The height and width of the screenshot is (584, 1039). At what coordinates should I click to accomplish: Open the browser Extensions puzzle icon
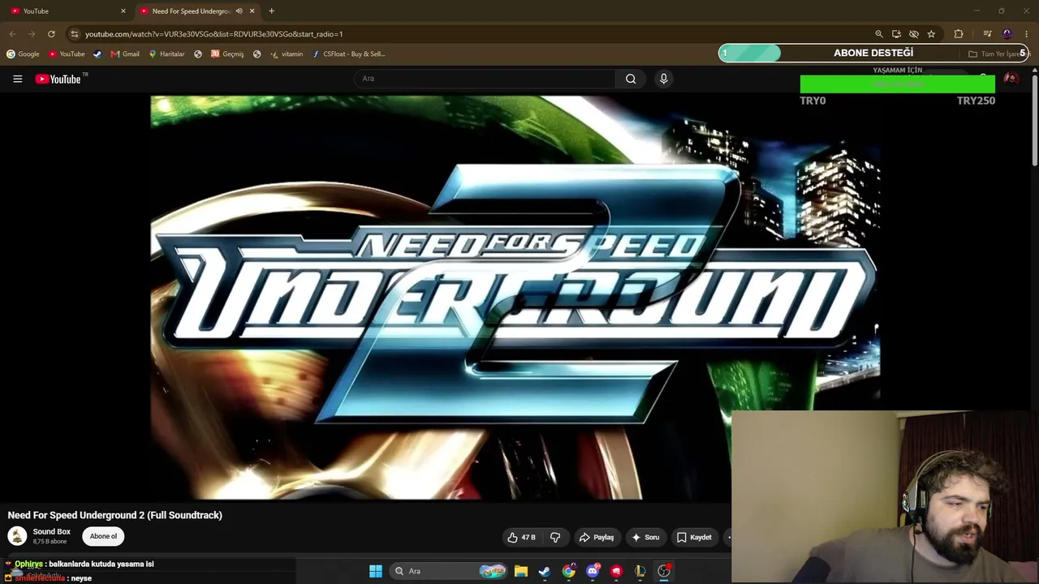coord(959,34)
